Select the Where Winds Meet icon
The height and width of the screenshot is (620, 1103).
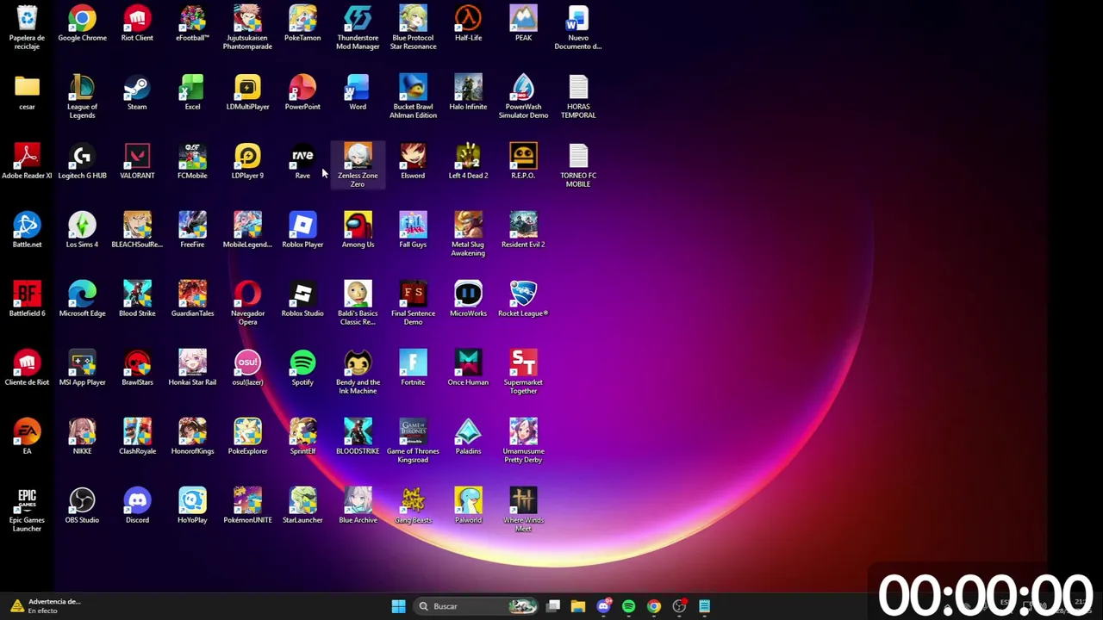point(523,510)
